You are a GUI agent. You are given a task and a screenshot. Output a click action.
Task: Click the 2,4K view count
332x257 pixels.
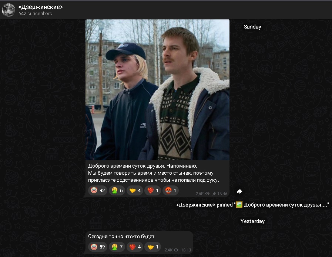point(168,250)
